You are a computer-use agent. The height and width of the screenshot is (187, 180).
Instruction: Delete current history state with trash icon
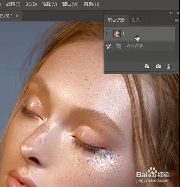[168, 67]
